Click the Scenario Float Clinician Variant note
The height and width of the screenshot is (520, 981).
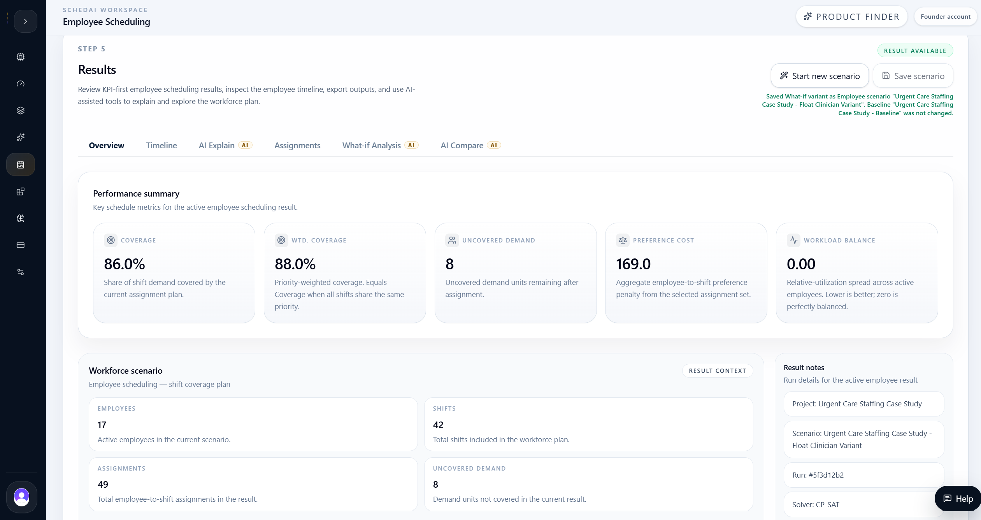(863, 439)
